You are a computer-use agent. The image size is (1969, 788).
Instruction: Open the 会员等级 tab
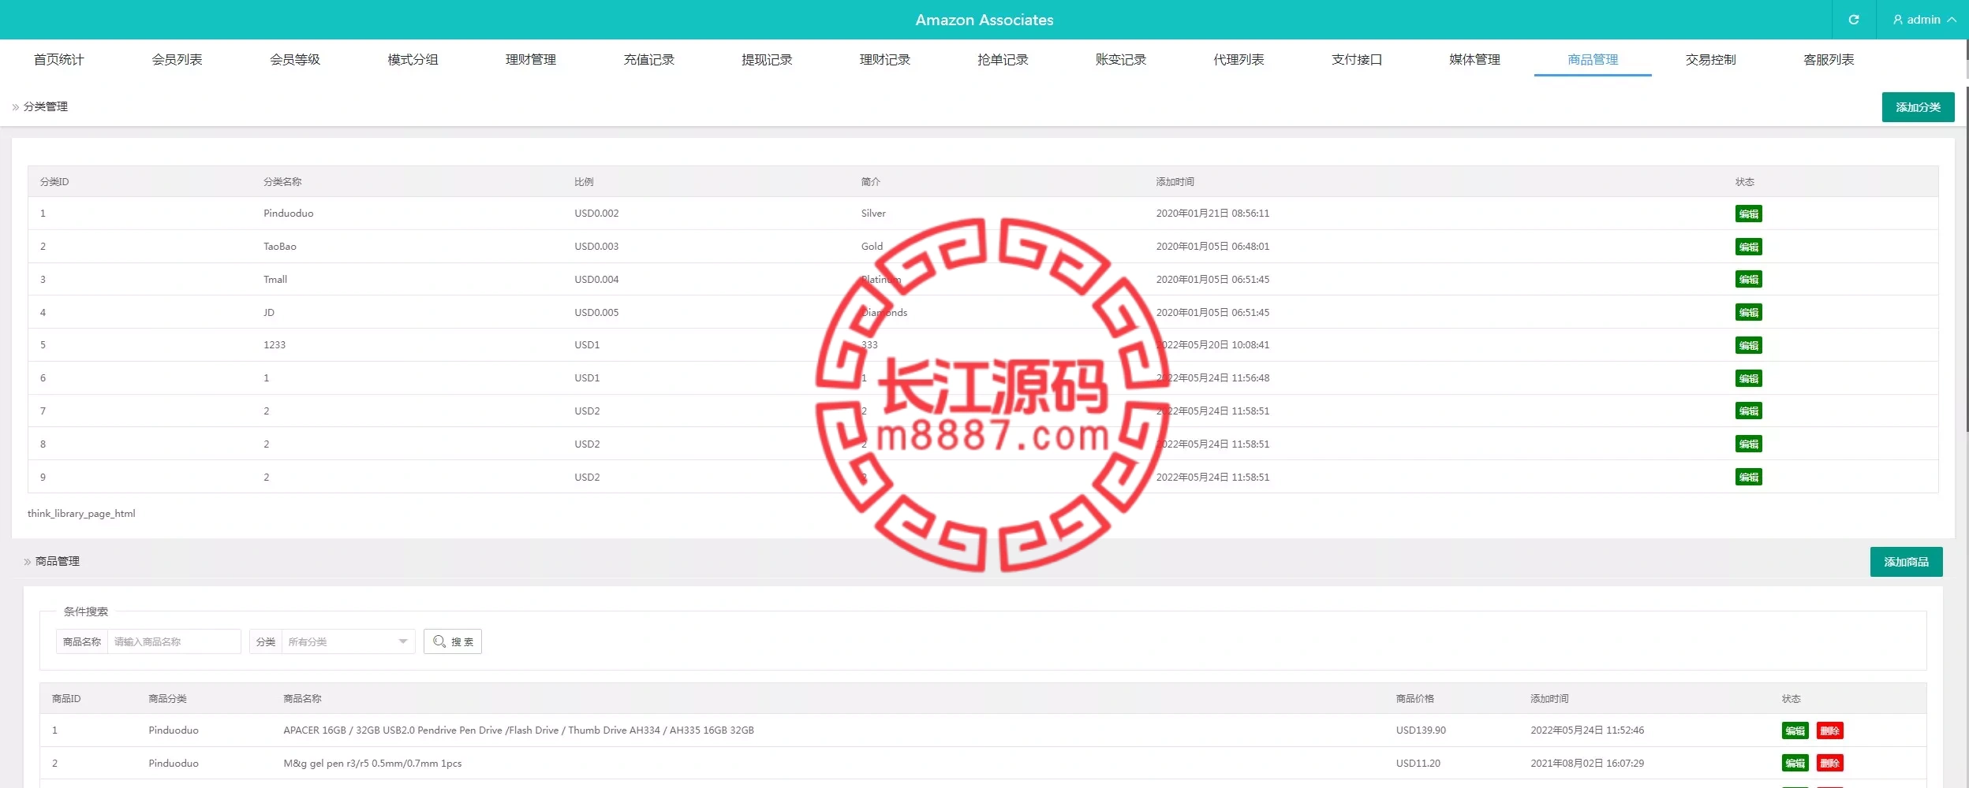(295, 60)
